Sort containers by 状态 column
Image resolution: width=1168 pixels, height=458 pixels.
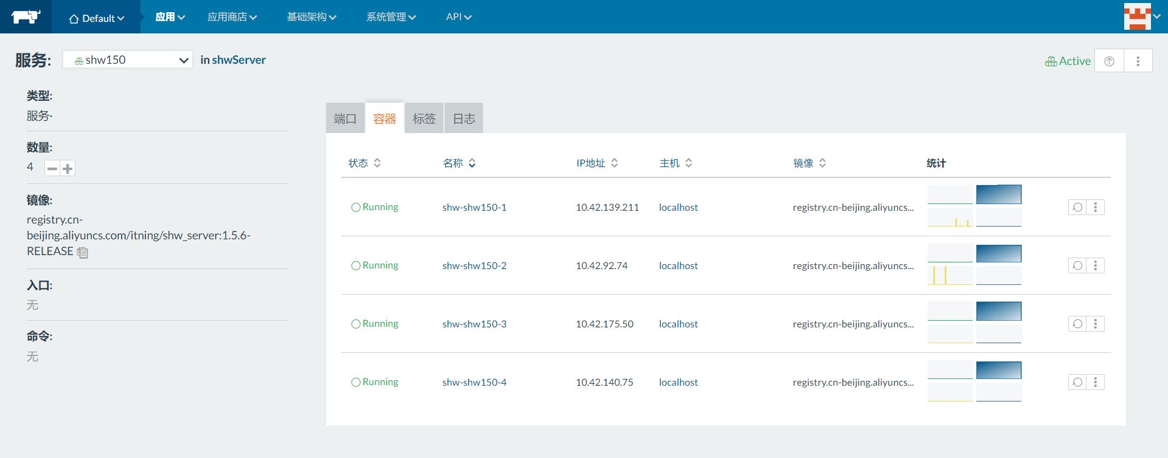[x=364, y=163]
